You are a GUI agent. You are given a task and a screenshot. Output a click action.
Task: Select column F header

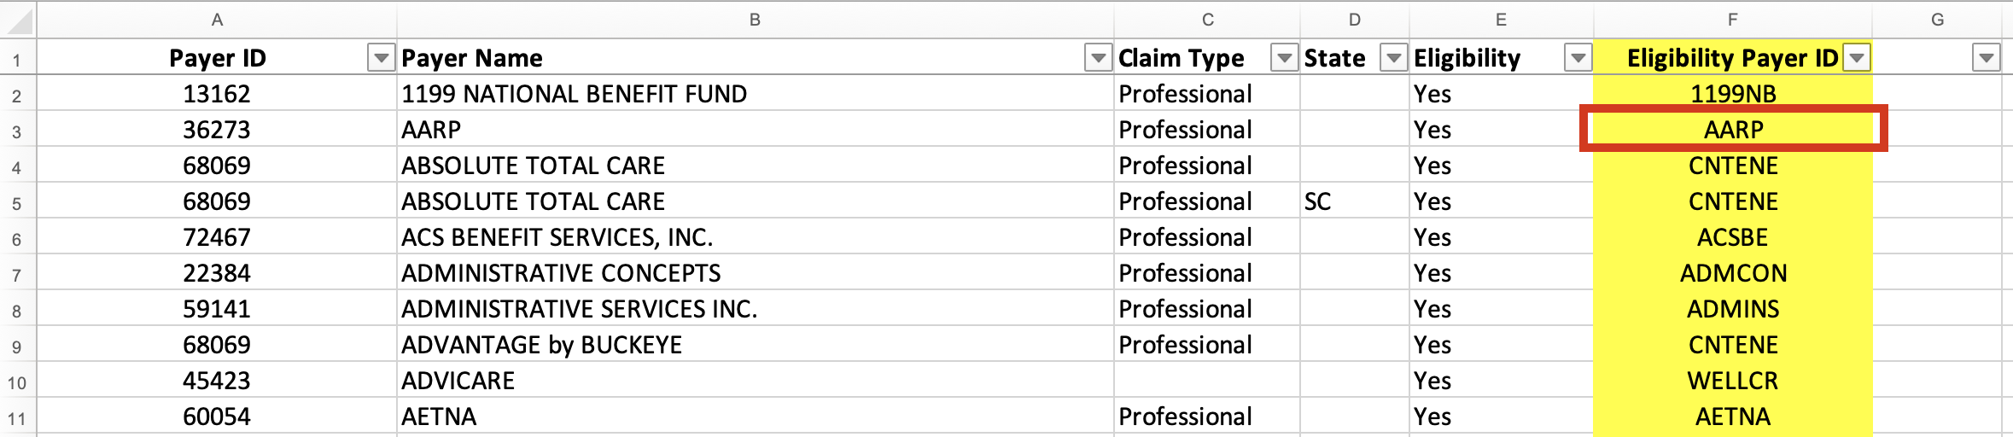pos(1732,20)
